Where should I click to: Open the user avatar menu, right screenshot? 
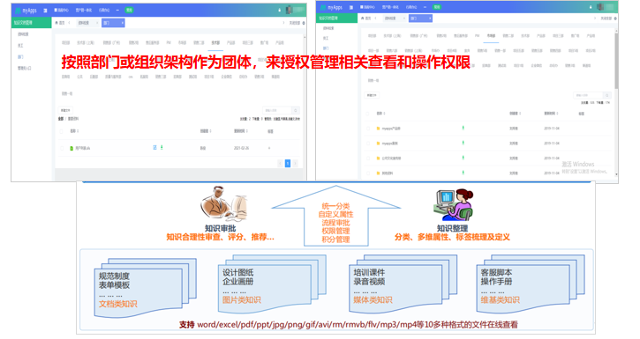click(600, 7)
